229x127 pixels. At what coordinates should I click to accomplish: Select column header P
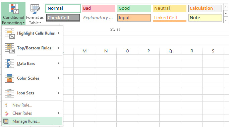(x=149, y=51)
